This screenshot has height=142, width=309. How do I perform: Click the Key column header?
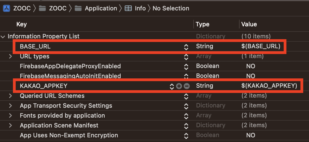pyautogui.click(x=21, y=24)
